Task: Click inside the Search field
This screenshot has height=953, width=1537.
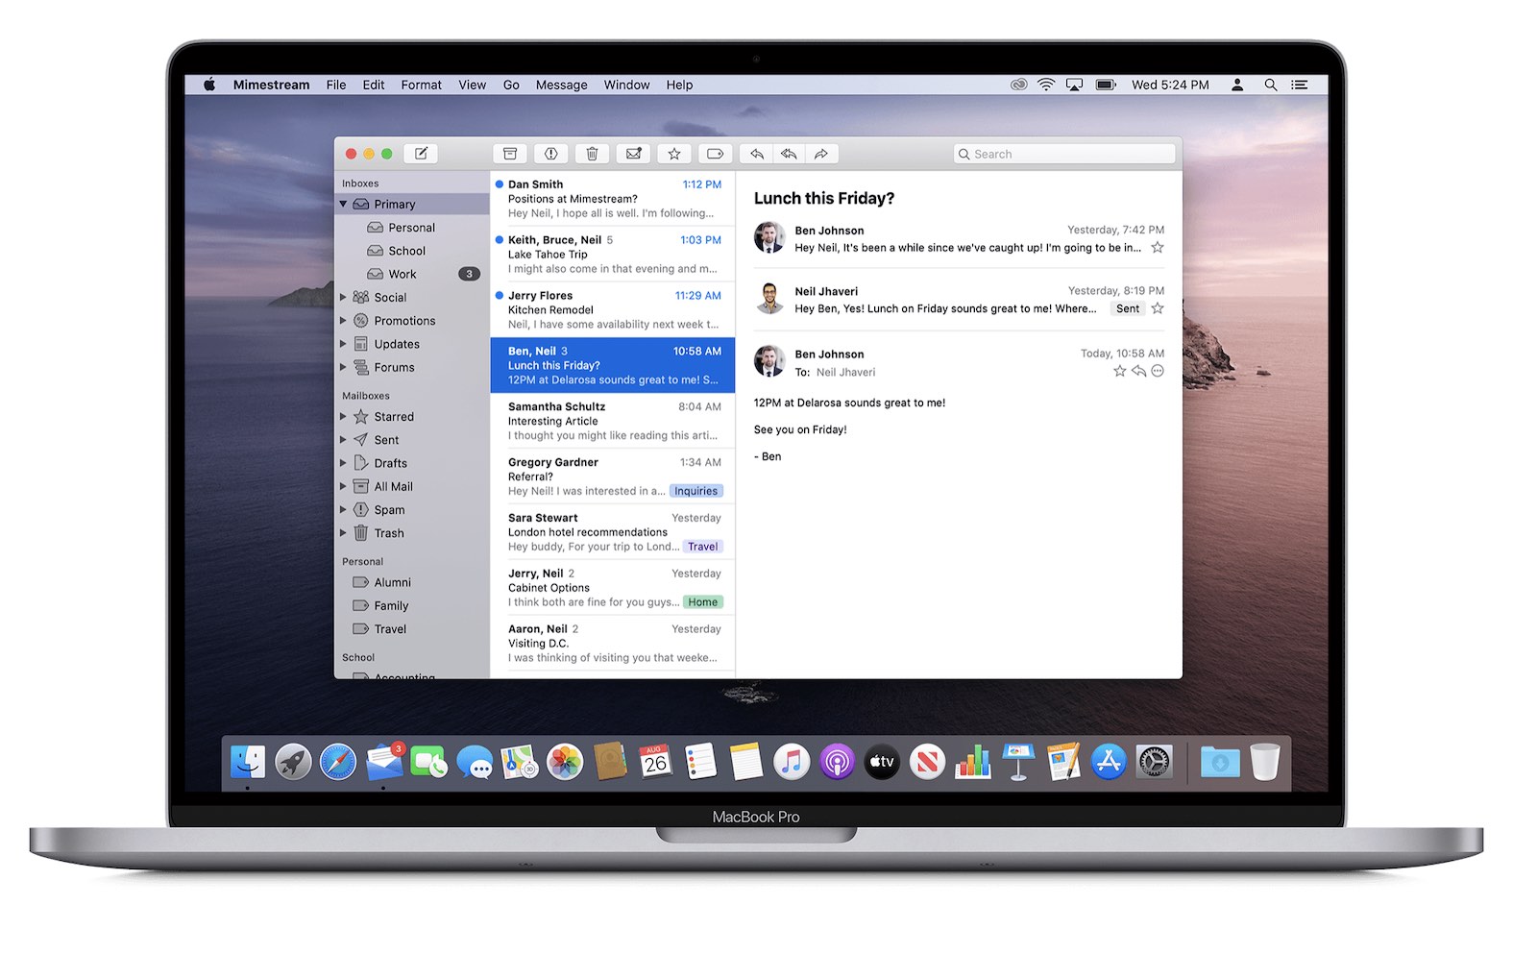Action: 1064,154
